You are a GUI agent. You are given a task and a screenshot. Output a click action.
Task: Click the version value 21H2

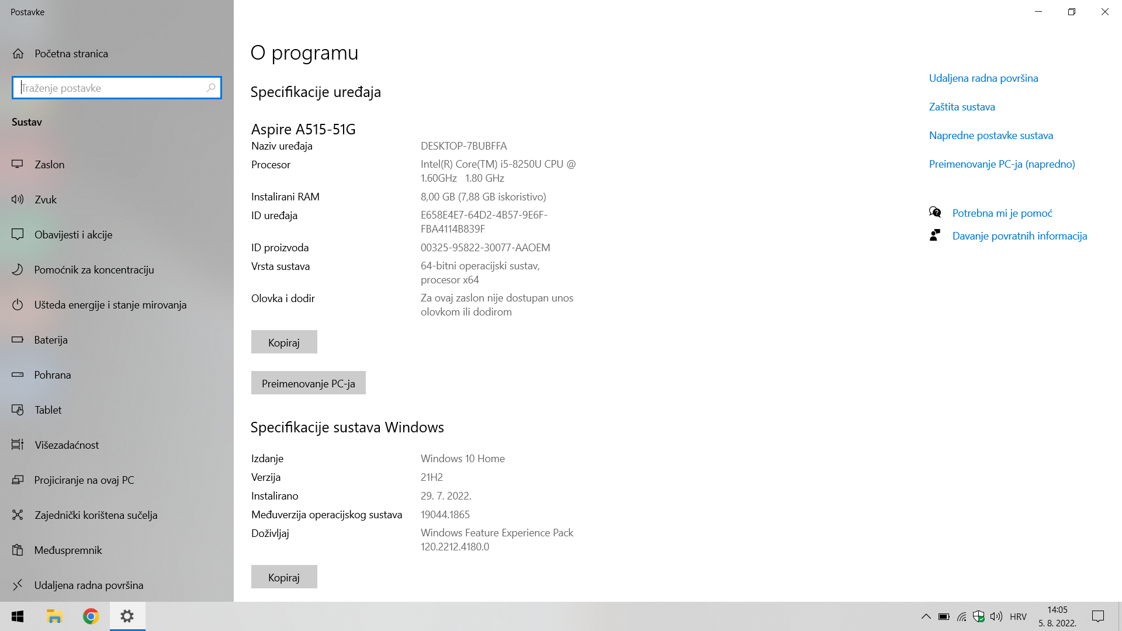click(x=432, y=477)
